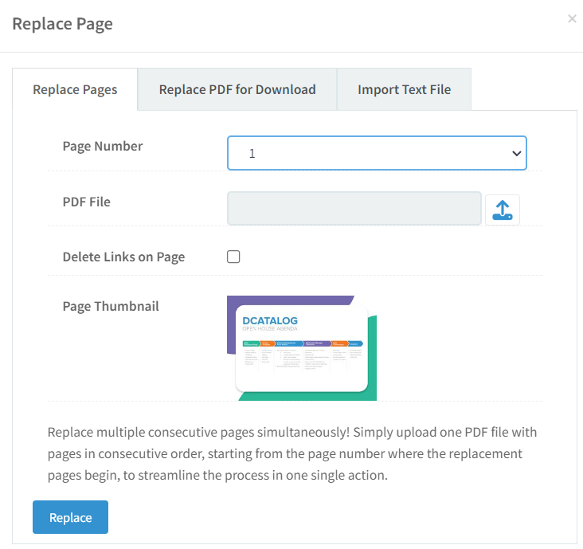The height and width of the screenshot is (549, 583).
Task: Close the Replace Page dialog
Action: tap(572, 19)
